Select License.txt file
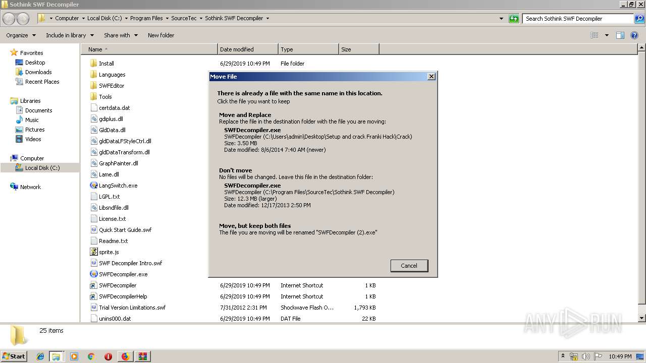This screenshot has height=363, width=646. (112, 219)
